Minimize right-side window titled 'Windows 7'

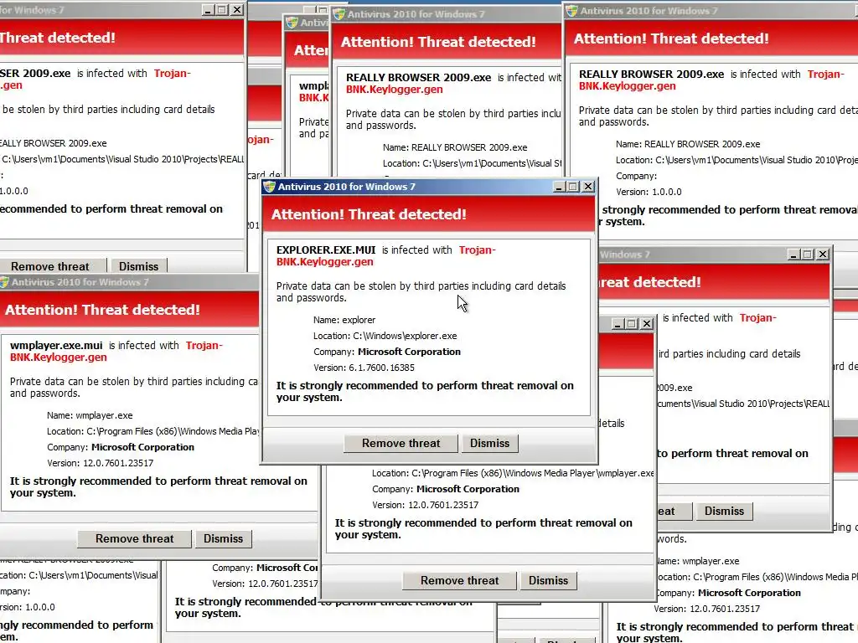click(793, 255)
